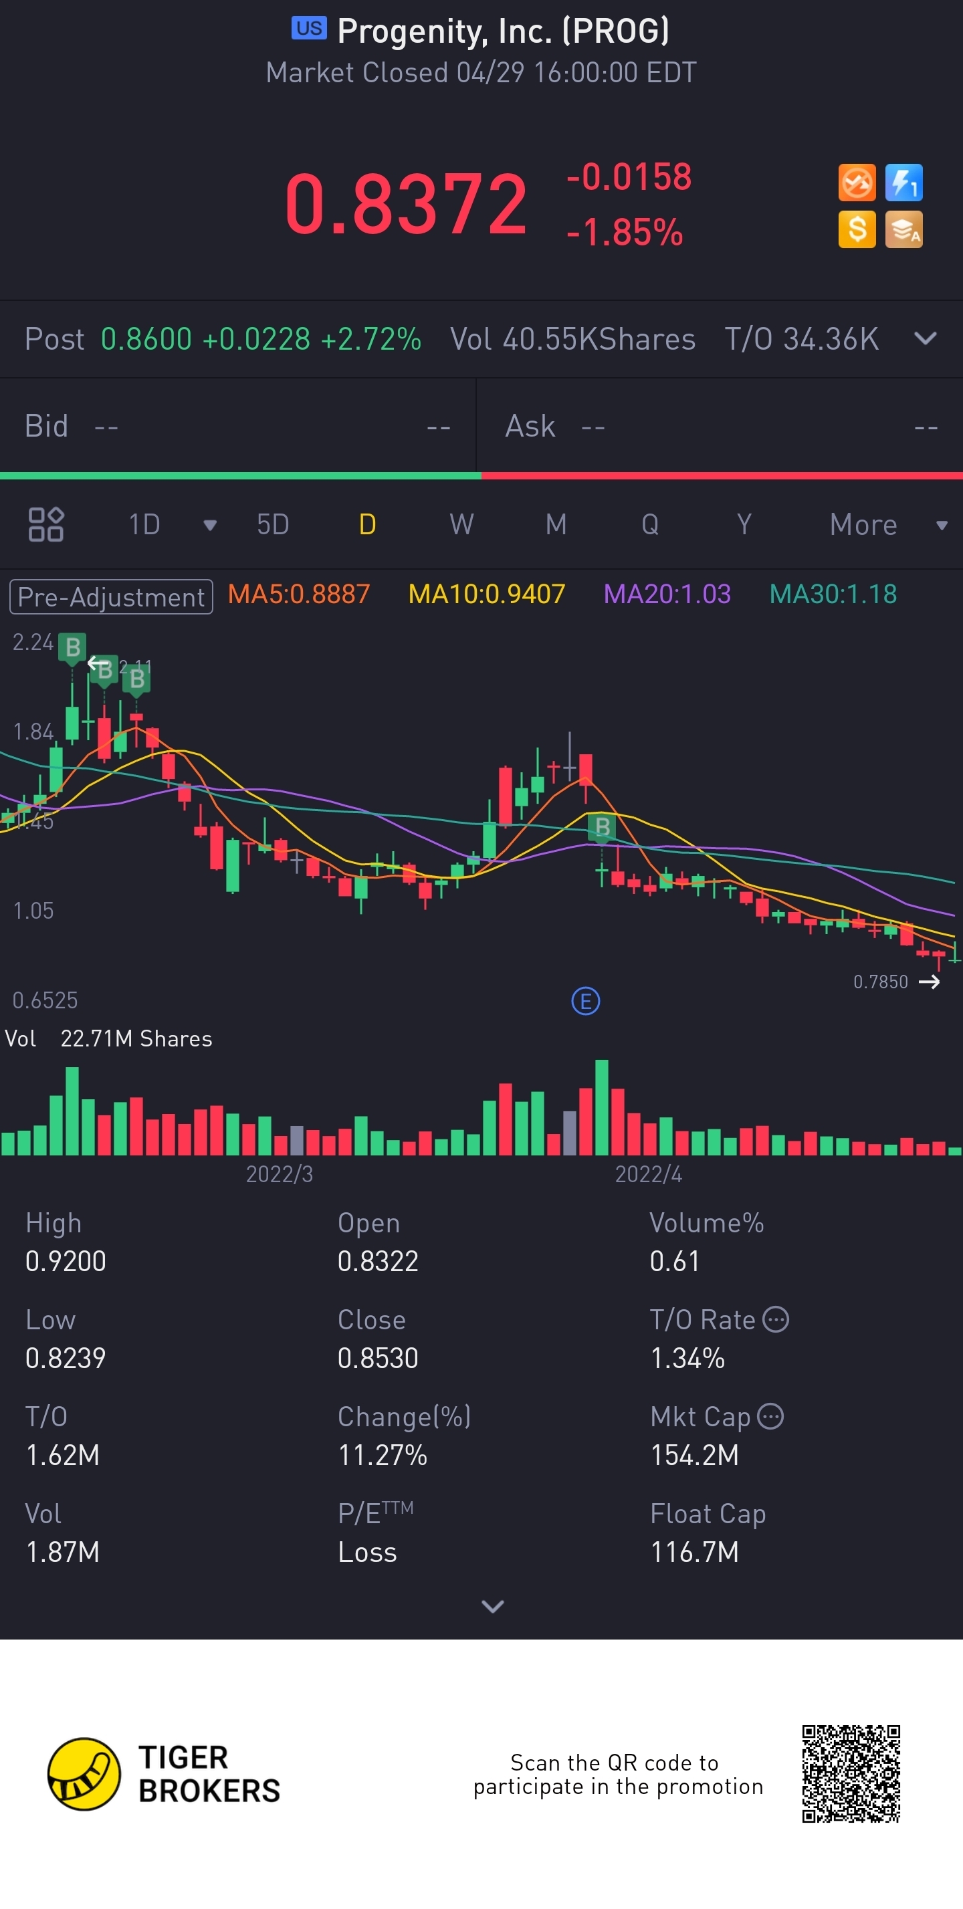This screenshot has height=1909, width=963.
Task: Tap the orange chart feature icon
Action: click(856, 183)
